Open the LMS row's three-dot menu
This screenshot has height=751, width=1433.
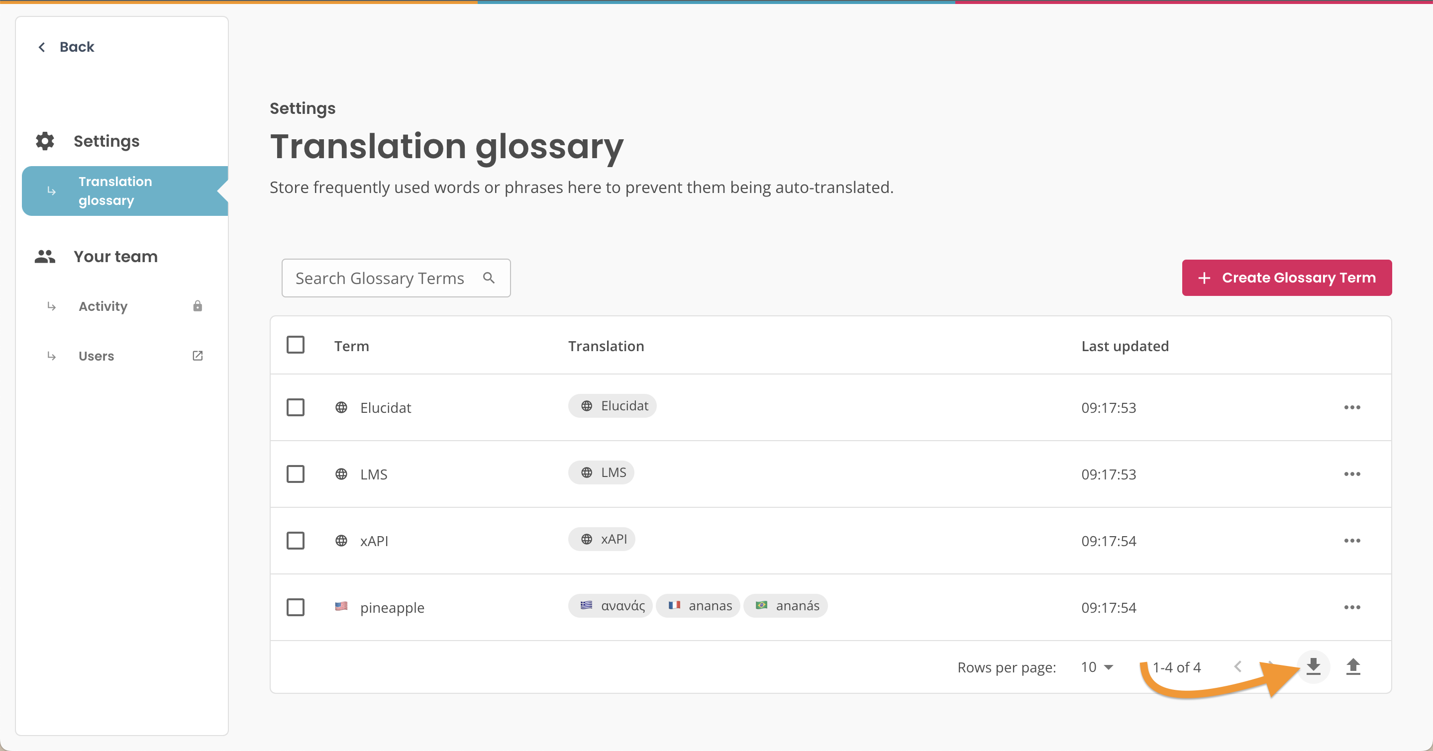point(1352,474)
